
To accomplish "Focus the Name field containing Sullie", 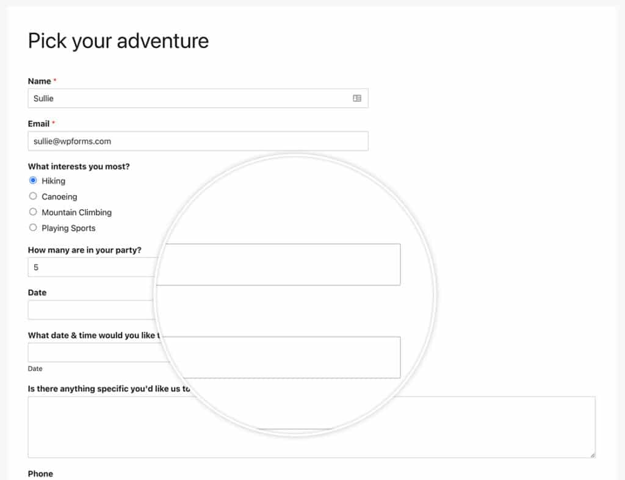I will [x=198, y=98].
